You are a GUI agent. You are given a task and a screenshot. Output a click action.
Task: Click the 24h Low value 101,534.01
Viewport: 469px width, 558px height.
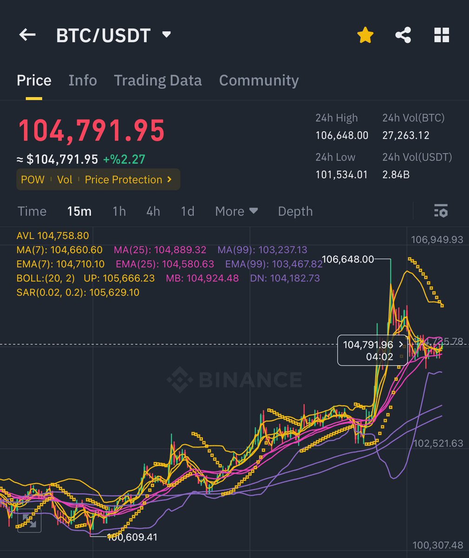(x=341, y=175)
